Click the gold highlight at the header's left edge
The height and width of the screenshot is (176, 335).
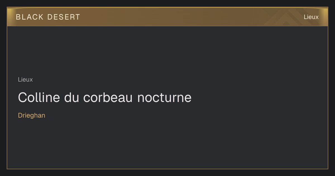click(9, 17)
